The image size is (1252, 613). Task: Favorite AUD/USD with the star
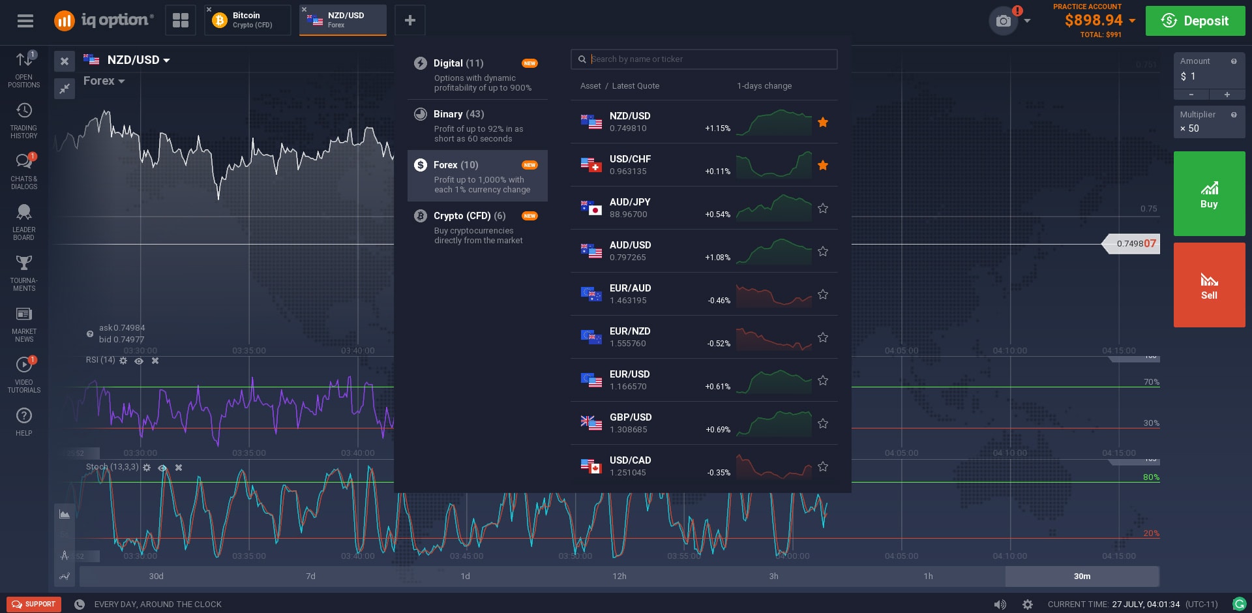(823, 251)
